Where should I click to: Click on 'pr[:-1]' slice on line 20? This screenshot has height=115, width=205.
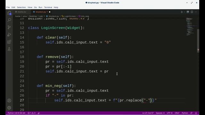(64, 66)
